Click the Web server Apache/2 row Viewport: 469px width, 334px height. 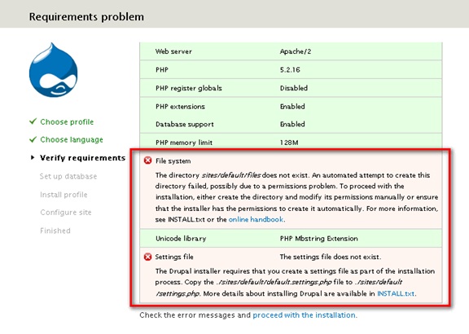(291, 51)
